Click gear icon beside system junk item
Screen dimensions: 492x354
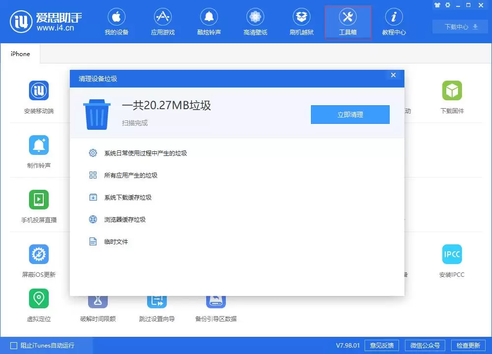click(x=93, y=153)
